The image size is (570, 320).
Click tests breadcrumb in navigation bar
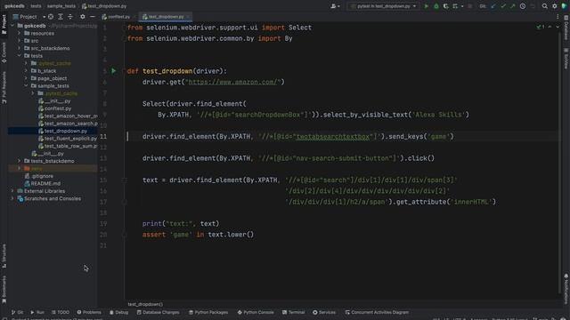click(x=36, y=6)
